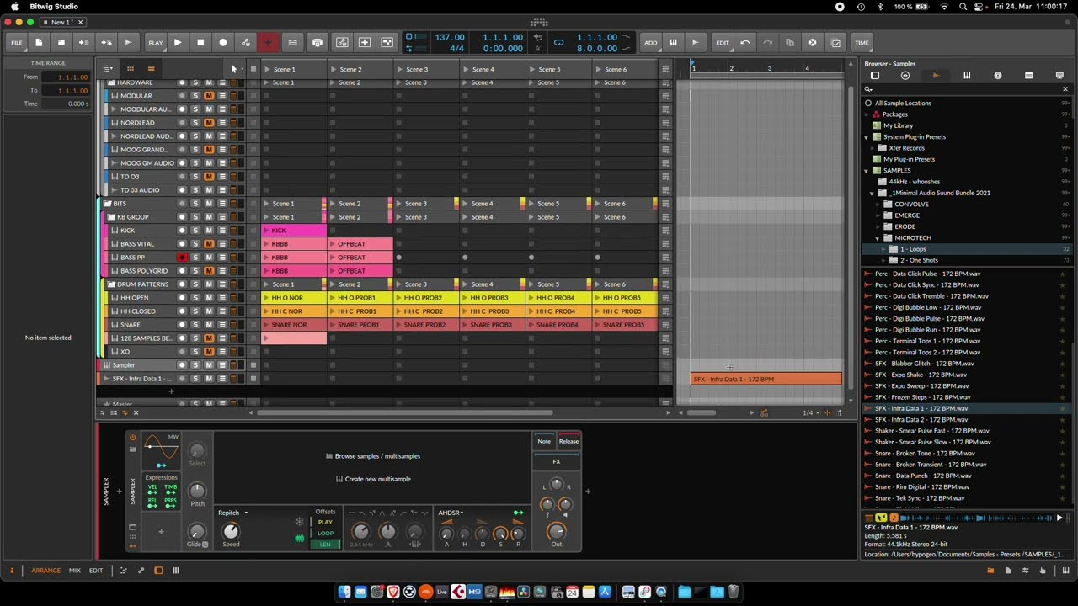The width and height of the screenshot is (1078, 606).
Task: Click the Sampler Out level knob
Action: [x=556, y=531]
